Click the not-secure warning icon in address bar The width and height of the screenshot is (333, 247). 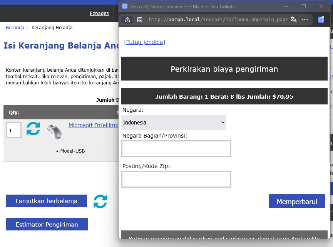[x=127, y=20]
